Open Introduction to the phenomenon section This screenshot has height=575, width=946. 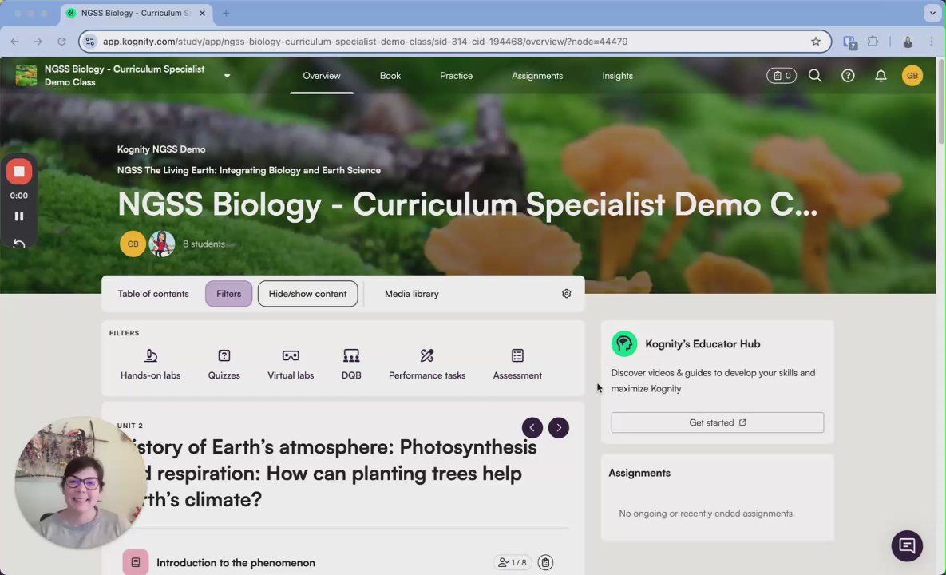pos(236,562)
